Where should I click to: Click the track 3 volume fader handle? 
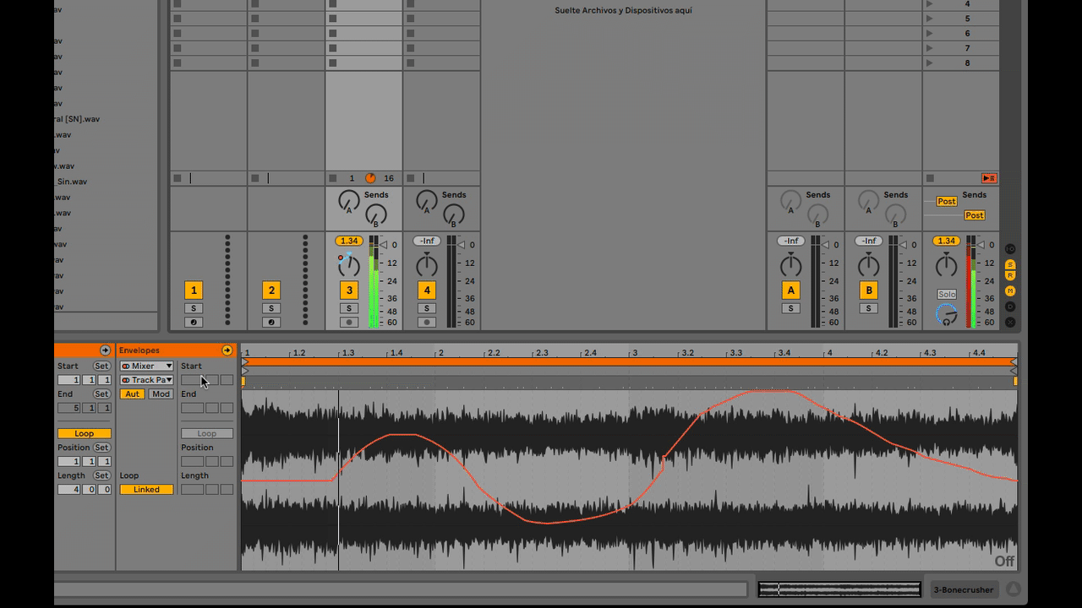pyautogui.click(x=383, y=245)
